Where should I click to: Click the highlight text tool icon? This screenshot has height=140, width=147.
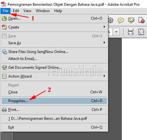[131, 20]
